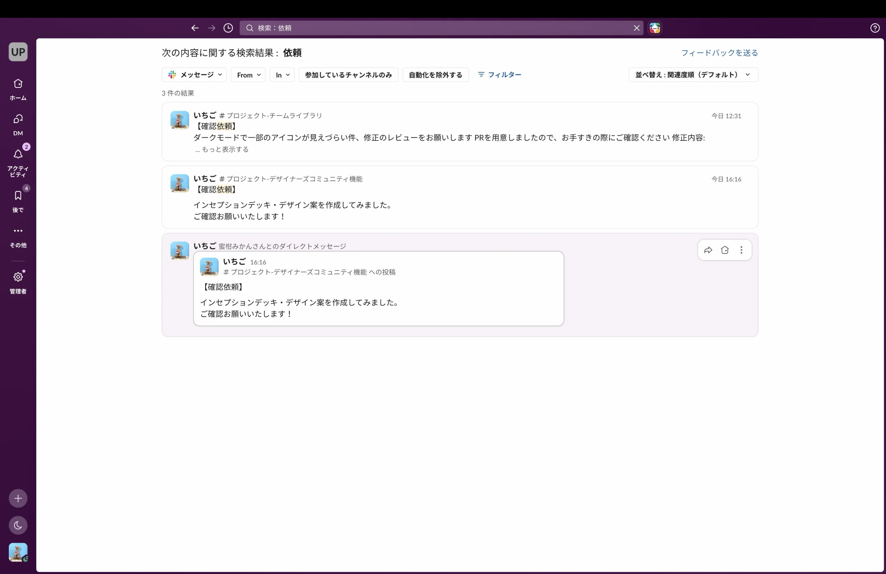Click the search field containing 依頼
Viewport: 886px width, 574px height.
tap(441, 28)
